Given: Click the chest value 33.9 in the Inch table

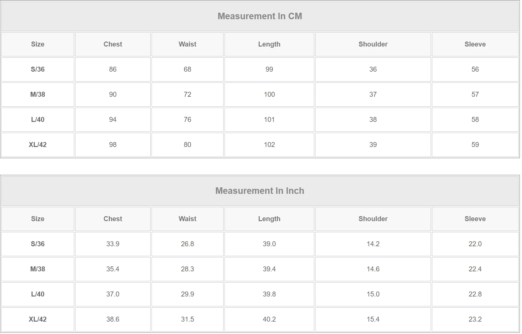Looking at the screenshot, I should click(113, 244).
